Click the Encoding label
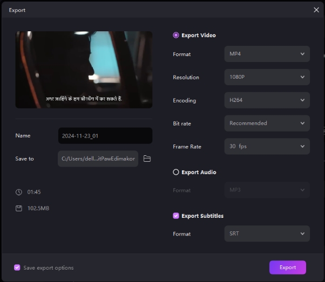This screenshot has height=282, width=325. tap(185, 100)
